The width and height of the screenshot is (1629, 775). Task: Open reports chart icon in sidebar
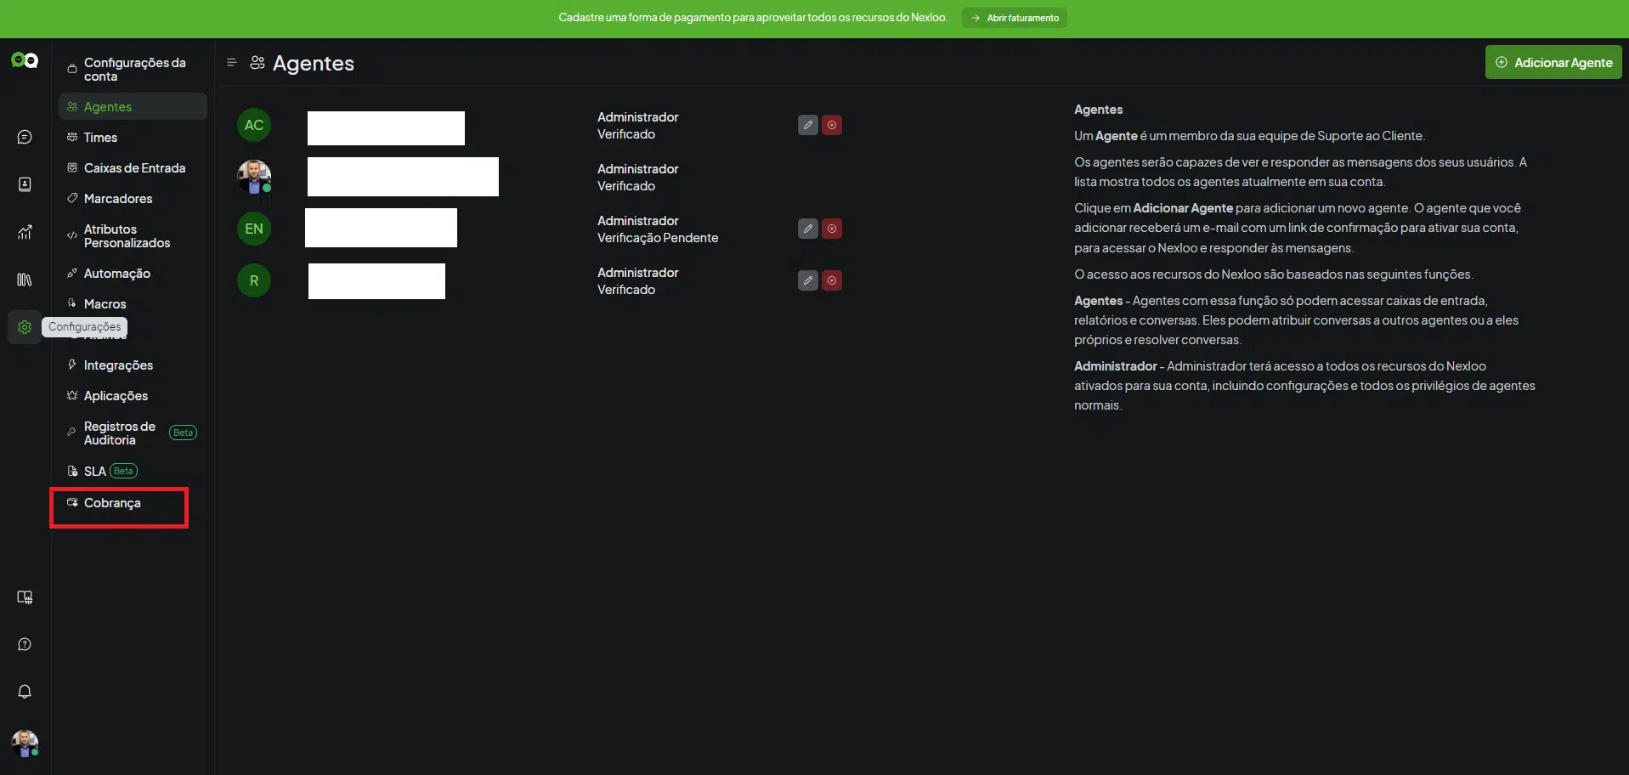pos(25,232)
